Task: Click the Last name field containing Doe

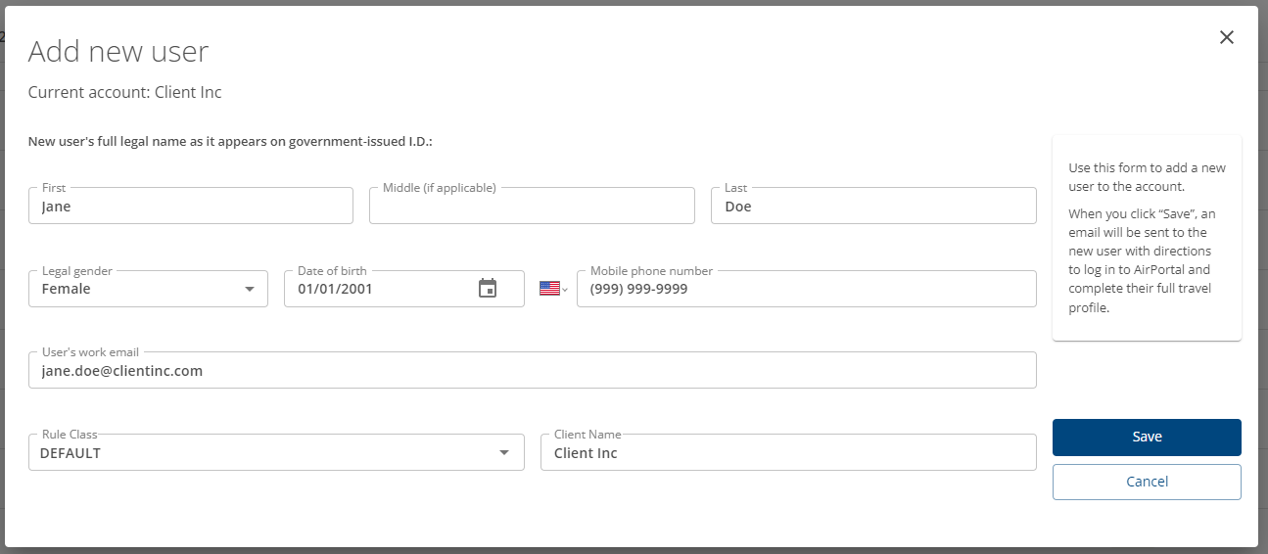Action: click(x=873, y=206)
